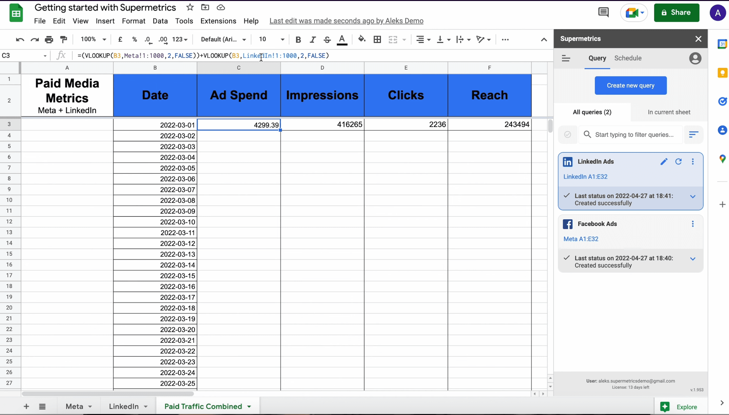Open the Google account avatar
The image size is (729, 415).
coord(718,13)
